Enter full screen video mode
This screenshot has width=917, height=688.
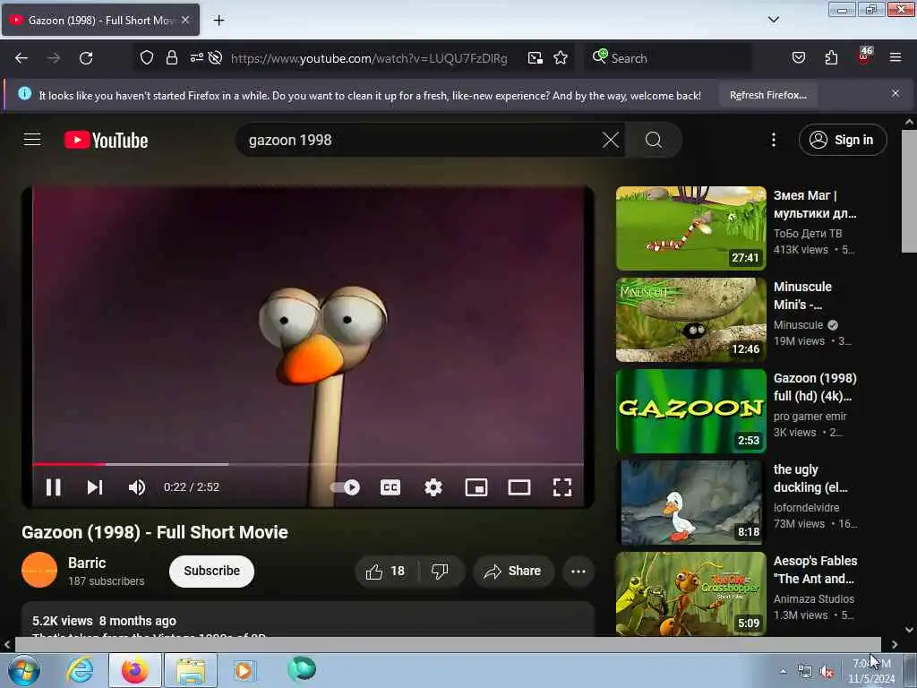[562, 487]
